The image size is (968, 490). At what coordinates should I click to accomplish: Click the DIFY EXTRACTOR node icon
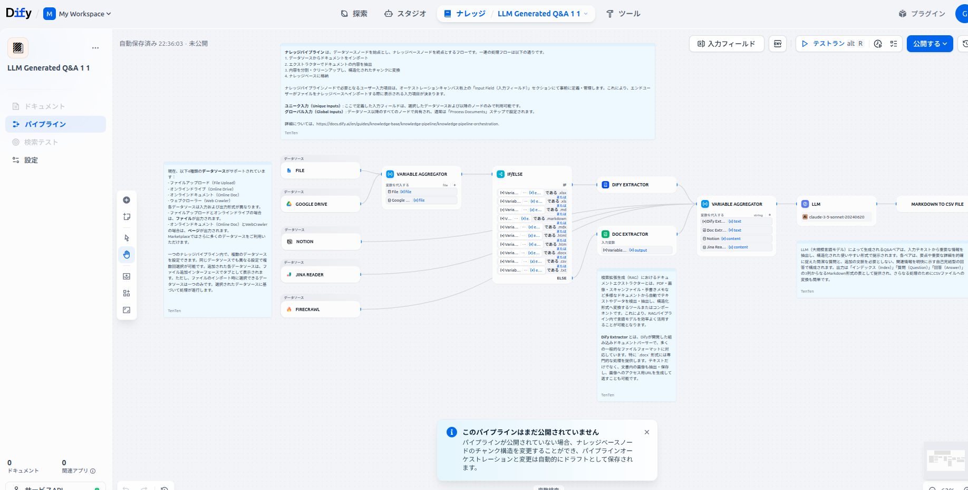(605, 185)
